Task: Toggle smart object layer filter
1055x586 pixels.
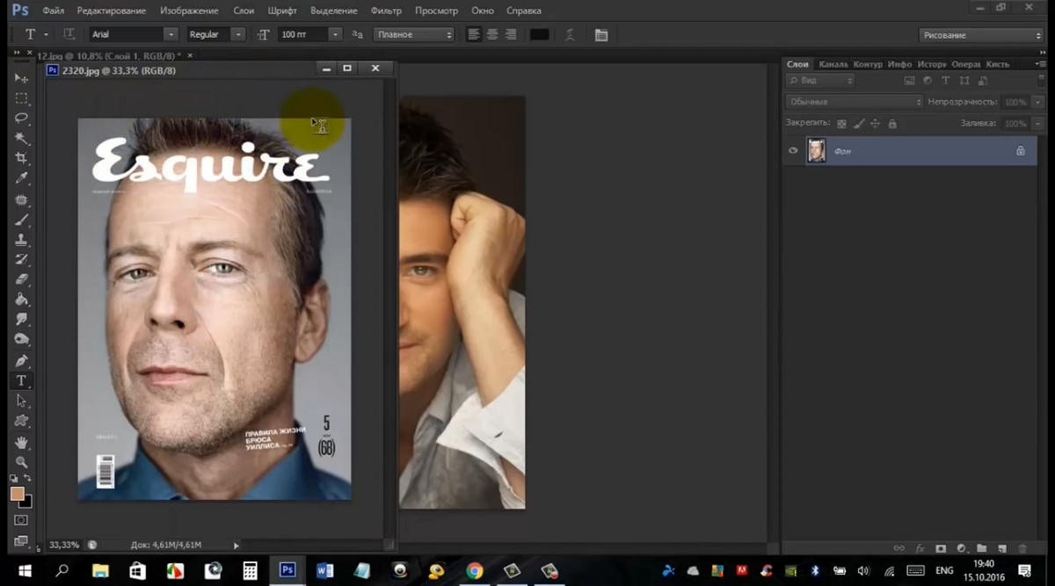Action: (x=983, y=80)
